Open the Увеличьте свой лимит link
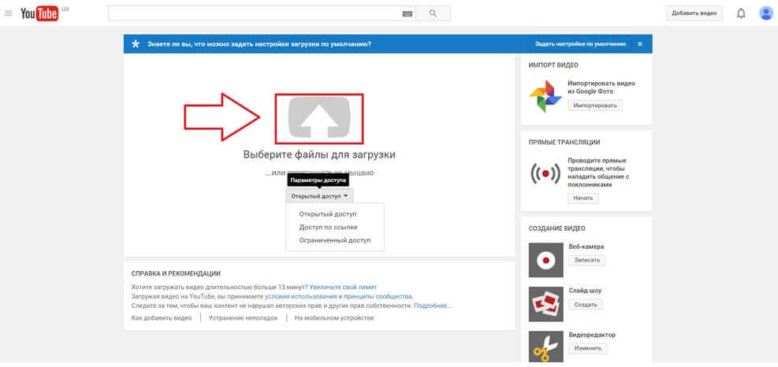 pos(343,288)
